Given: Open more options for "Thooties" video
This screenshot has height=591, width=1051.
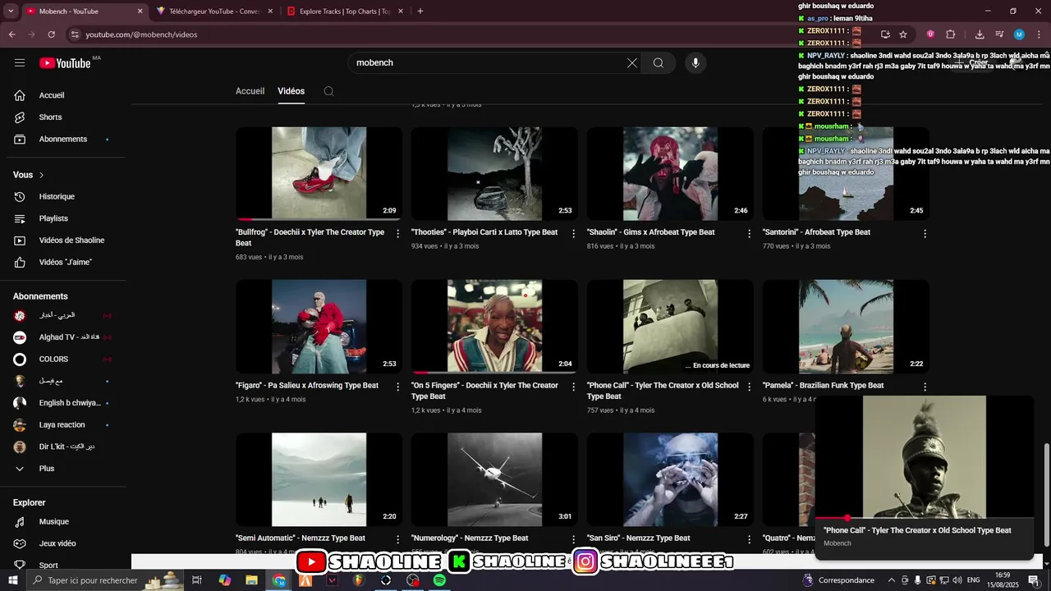Looking at the screenshot, I should [x=574, y=234].
